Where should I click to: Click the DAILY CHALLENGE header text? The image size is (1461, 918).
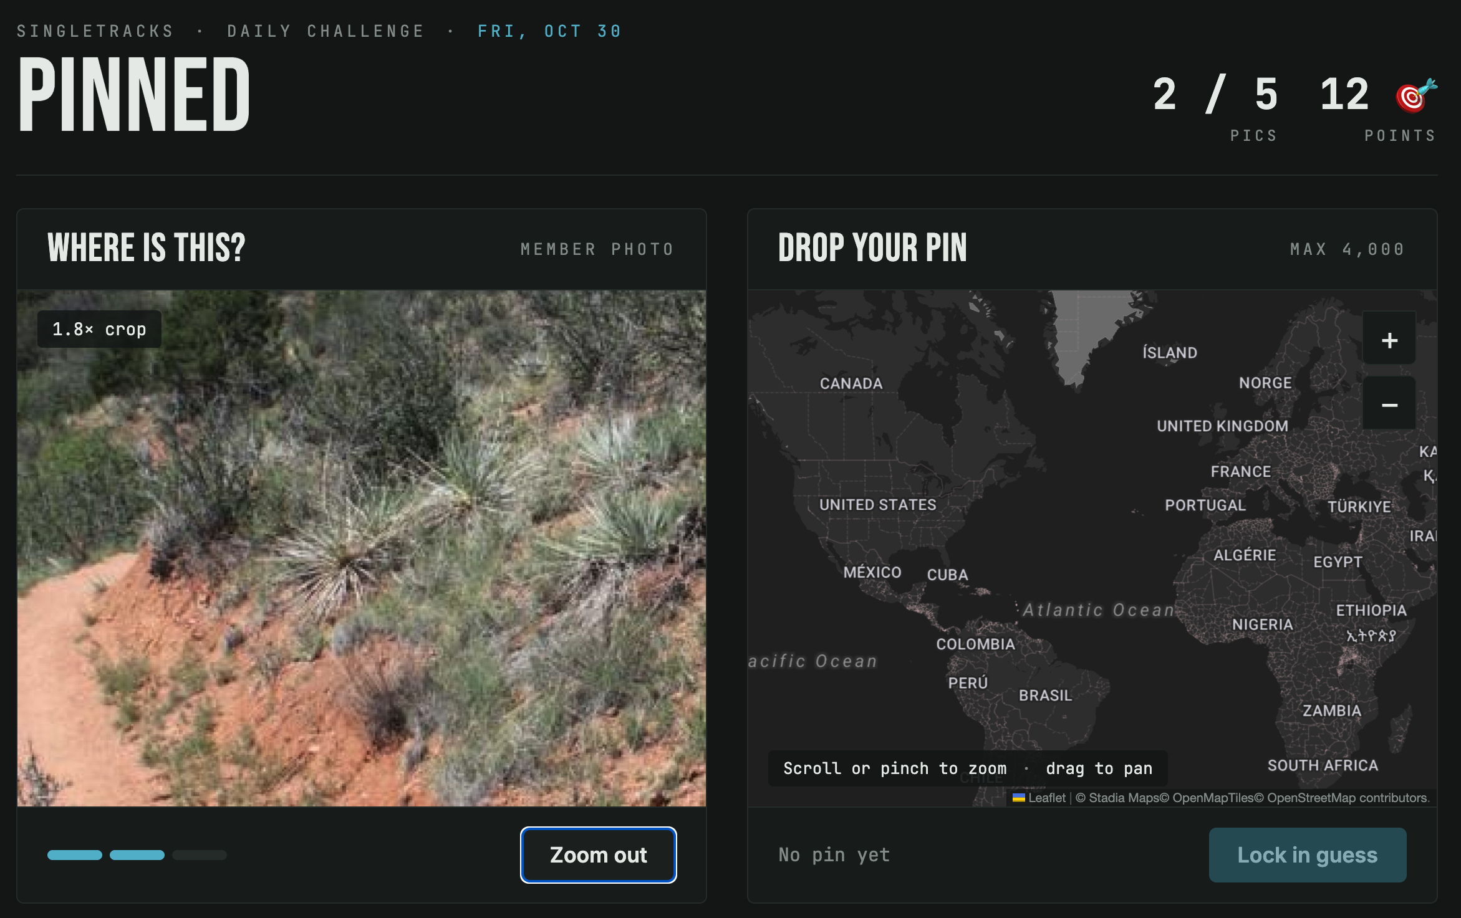325,31
